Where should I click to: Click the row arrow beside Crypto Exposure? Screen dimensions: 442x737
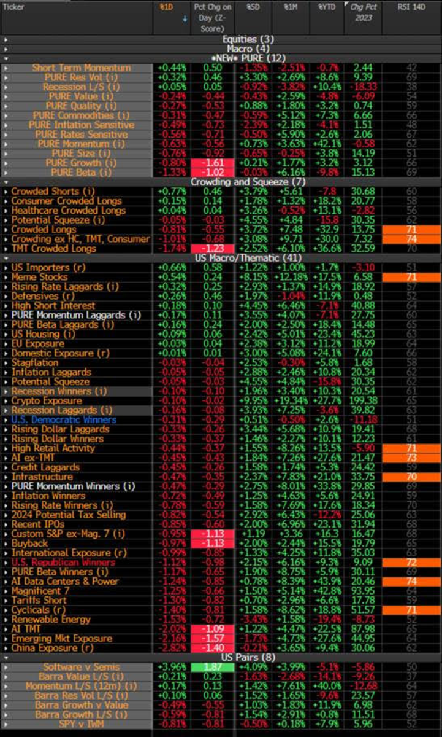[x=6, y=400]
